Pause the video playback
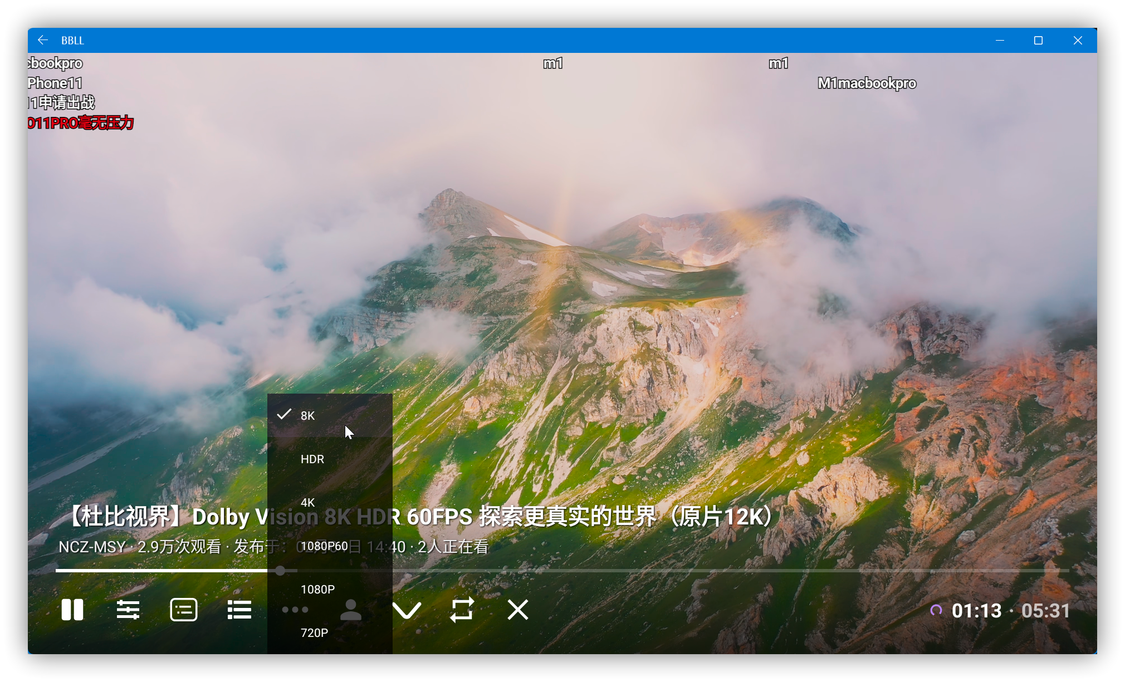 click(x=72, y=610)
